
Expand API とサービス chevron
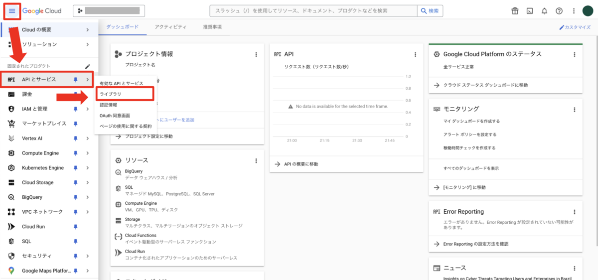click(x=87, y=79)
